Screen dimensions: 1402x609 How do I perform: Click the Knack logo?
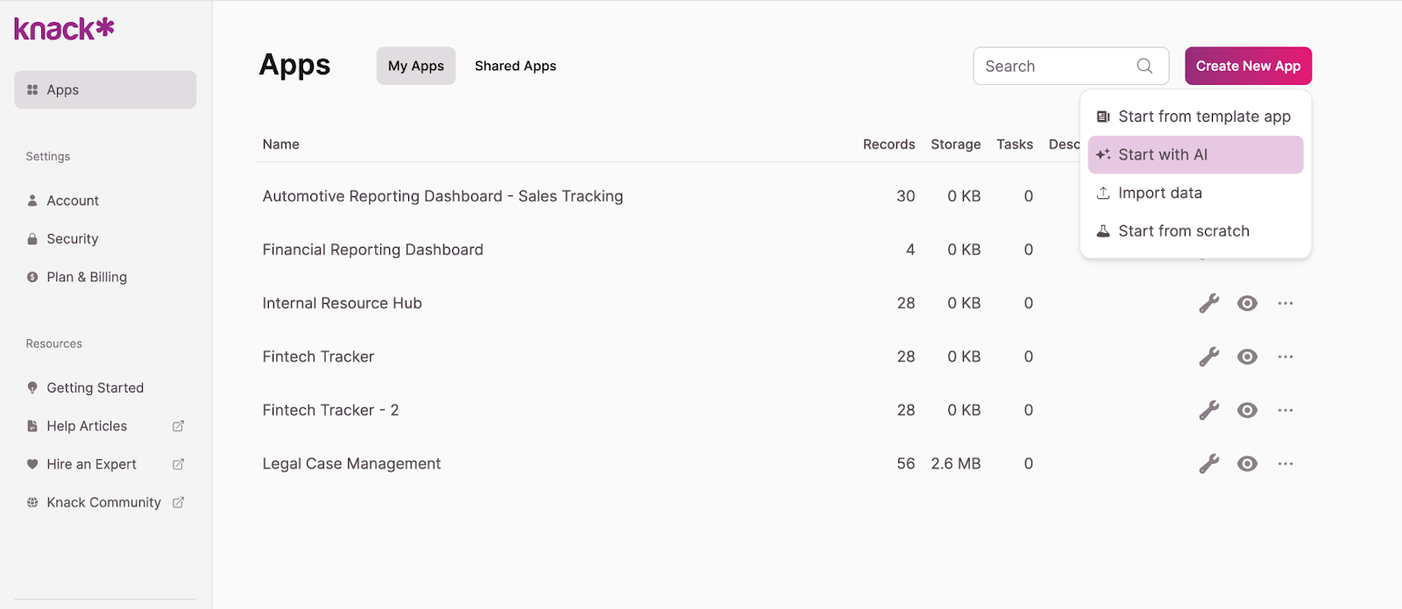(x=64, y=29)
